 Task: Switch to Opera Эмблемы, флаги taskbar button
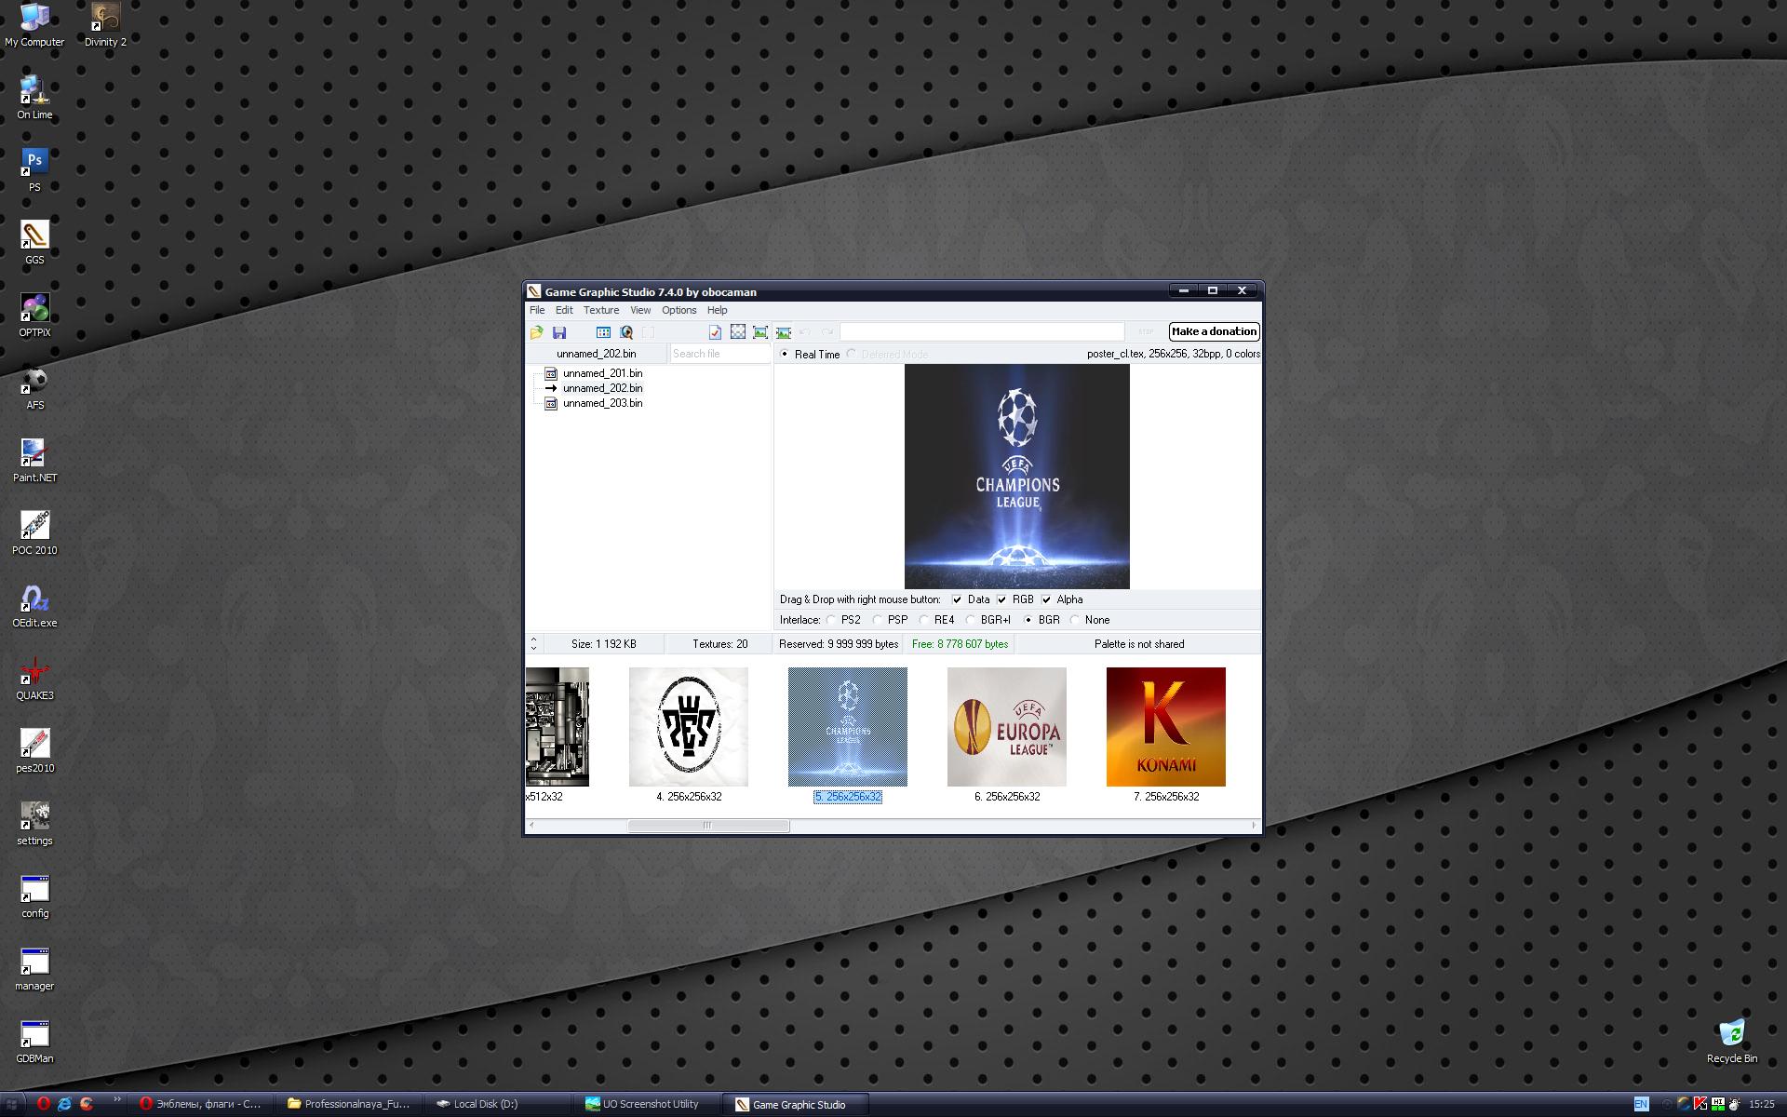point(202,1105)
